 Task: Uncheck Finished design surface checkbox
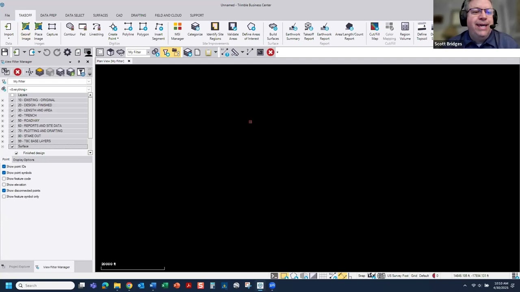[x=16, y=153]
